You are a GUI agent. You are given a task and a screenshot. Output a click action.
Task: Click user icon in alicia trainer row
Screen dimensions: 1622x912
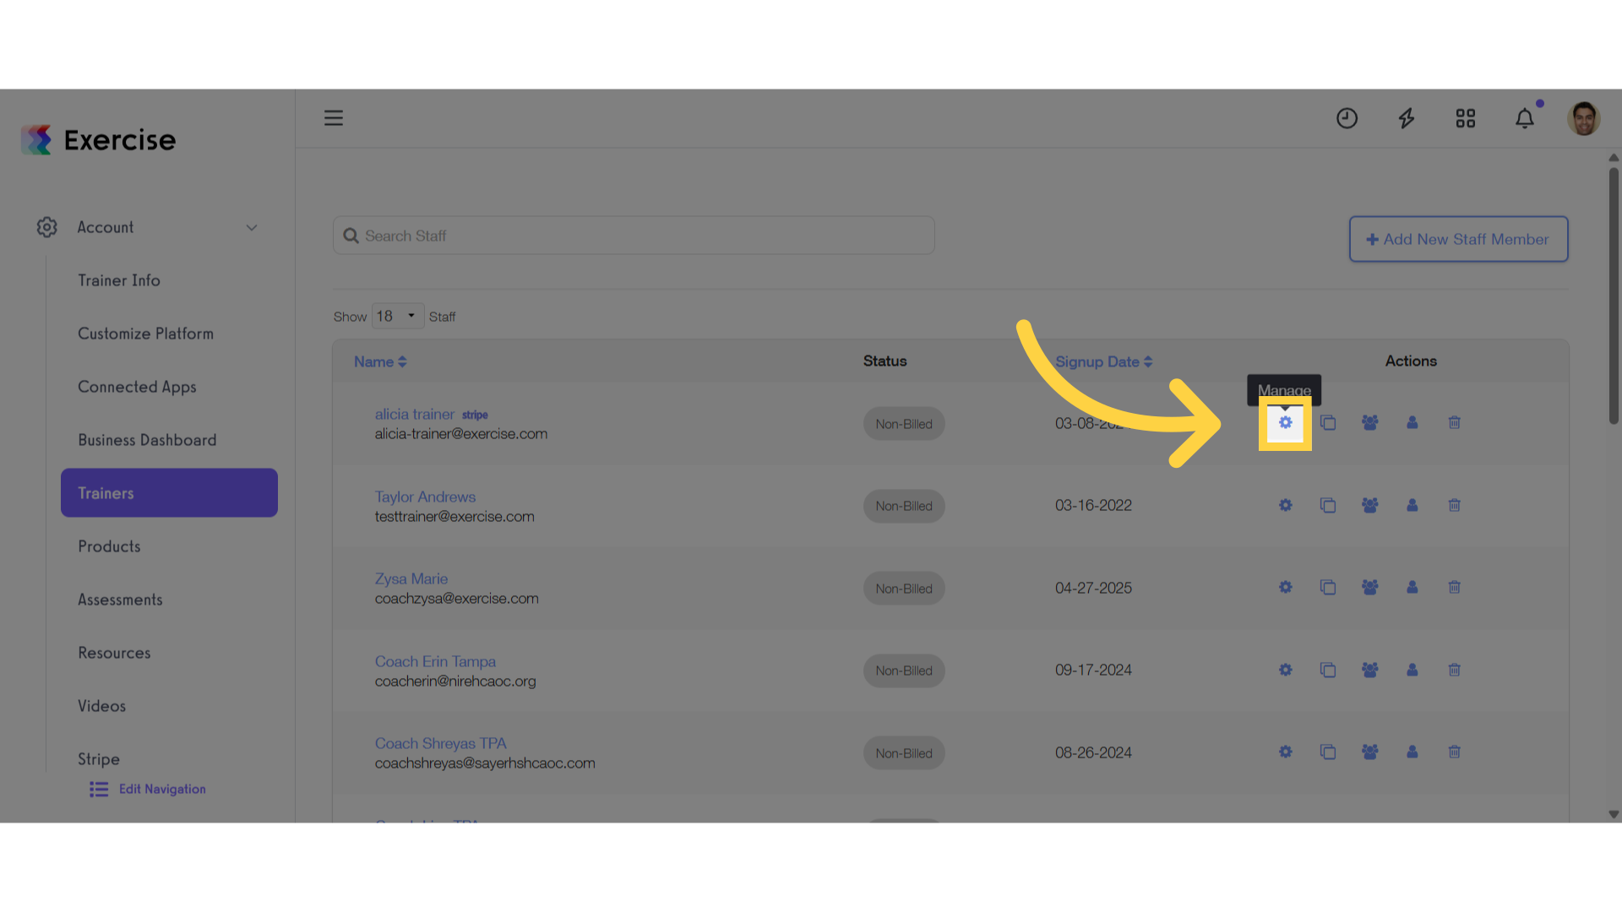point(1412,422)
